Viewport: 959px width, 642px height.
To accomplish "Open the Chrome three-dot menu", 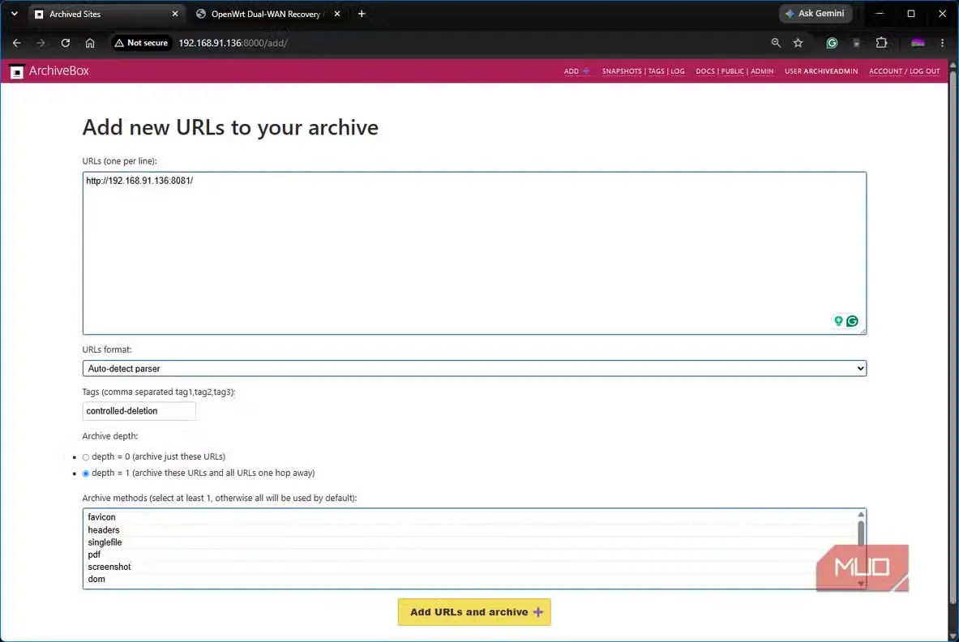I will 943,43.
